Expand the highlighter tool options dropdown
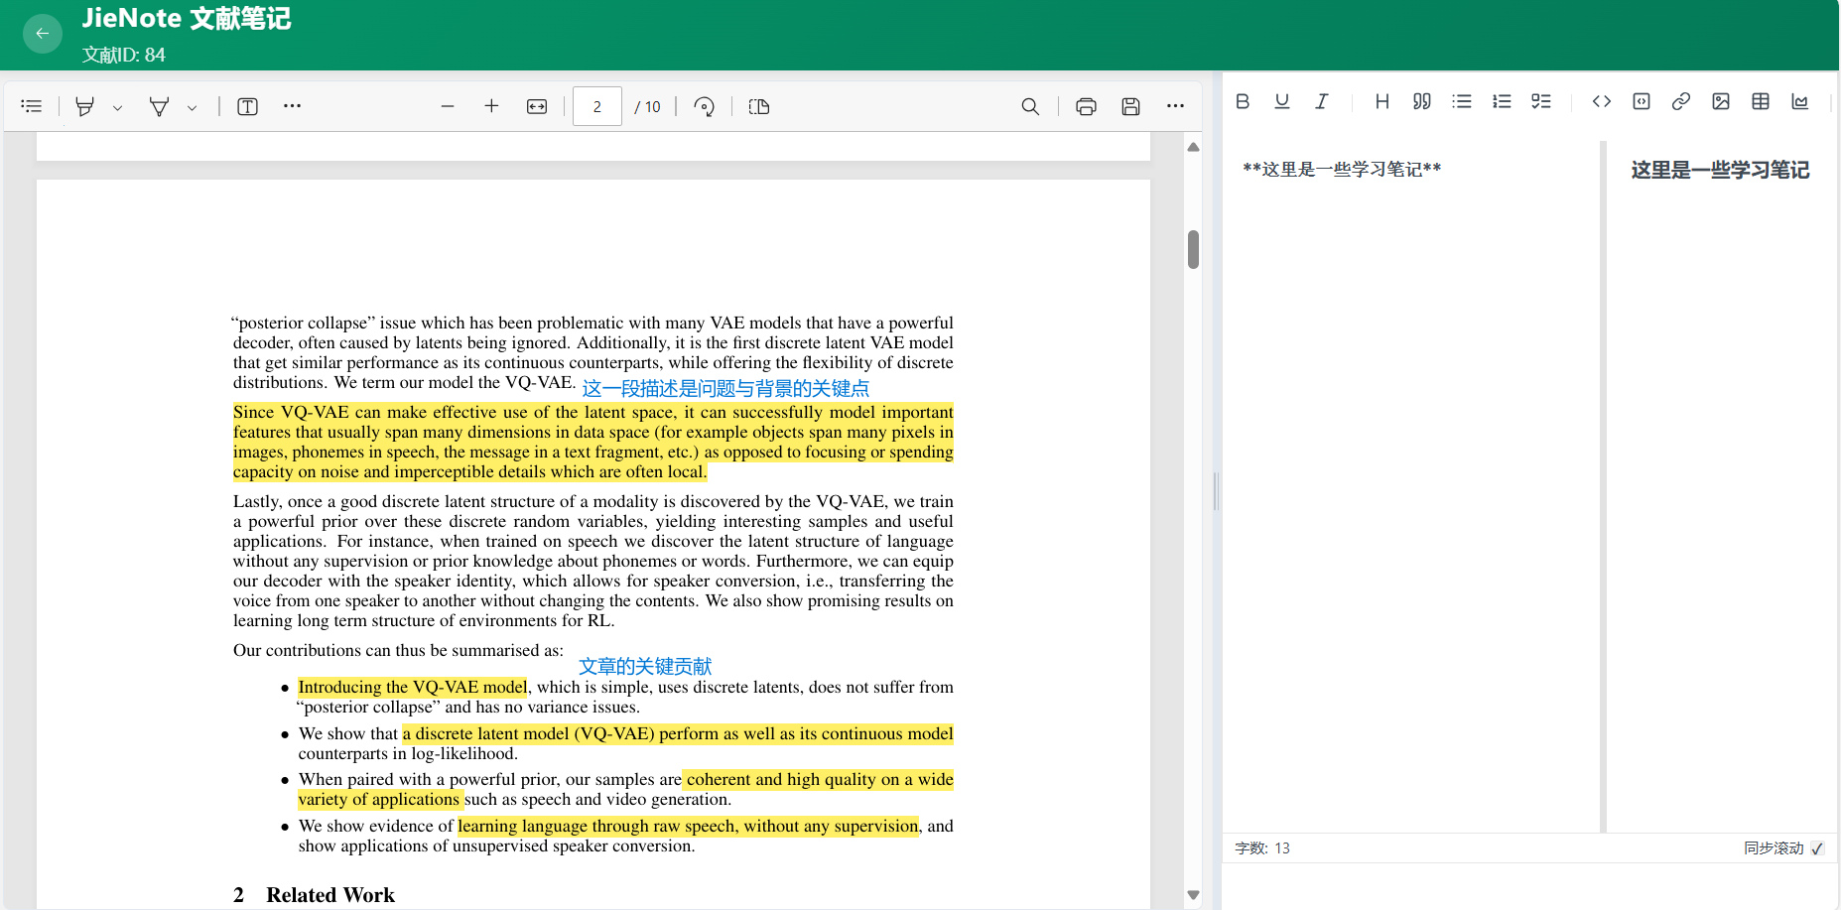The width and height of the screenshot is (1841, 910). point(117,107)
